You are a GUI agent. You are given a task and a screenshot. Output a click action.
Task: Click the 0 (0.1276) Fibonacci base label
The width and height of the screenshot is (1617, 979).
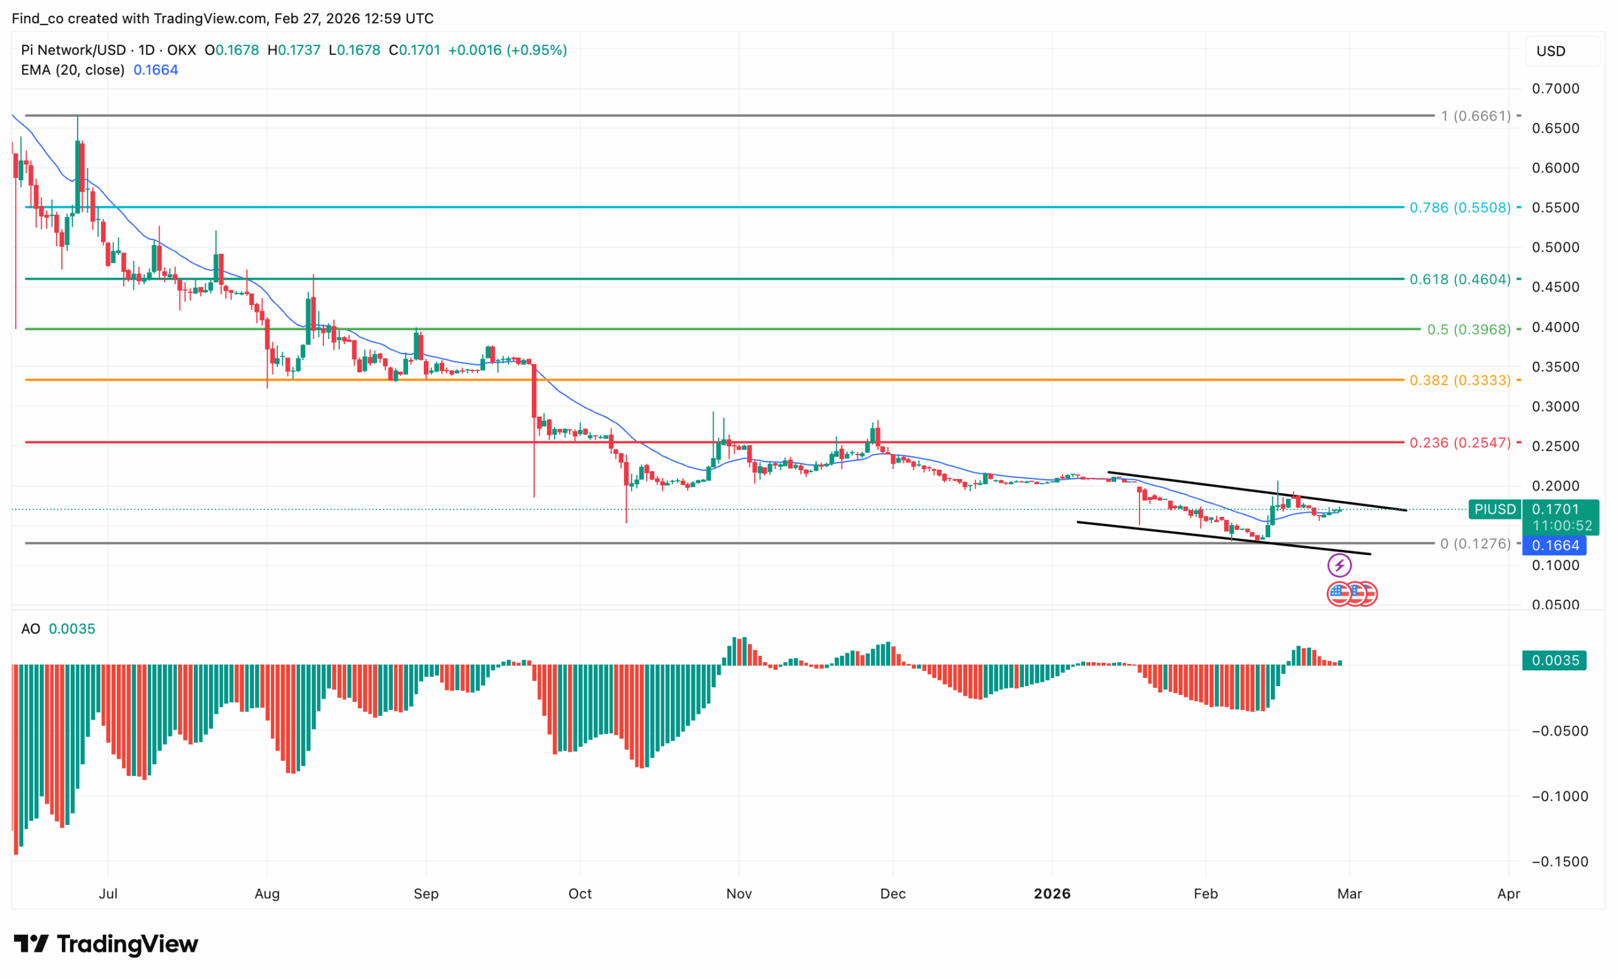[1476, 543]
